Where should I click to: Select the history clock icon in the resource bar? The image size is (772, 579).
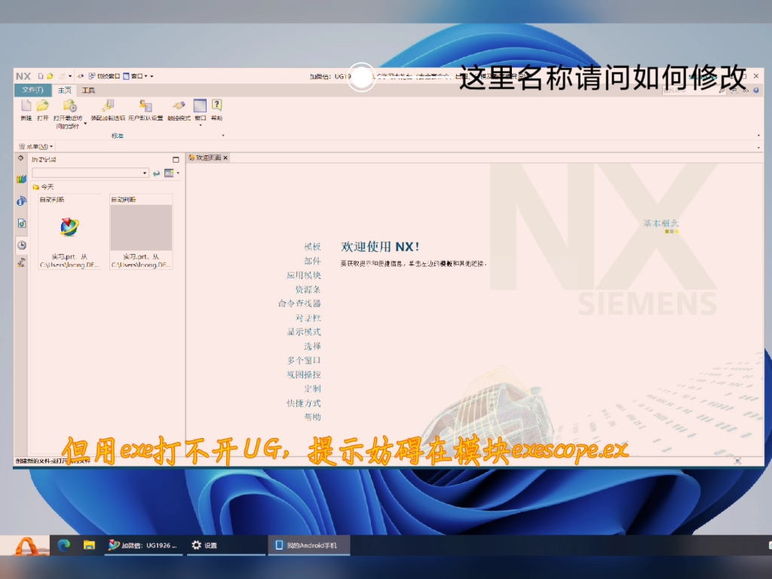point(21,245)
